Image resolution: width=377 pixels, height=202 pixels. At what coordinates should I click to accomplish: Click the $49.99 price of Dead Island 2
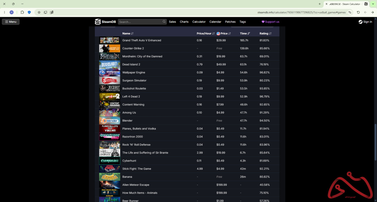click(221, 65)
